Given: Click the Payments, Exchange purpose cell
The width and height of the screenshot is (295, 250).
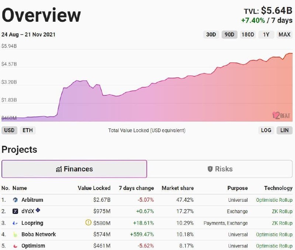Looking at the screenshot, I should click(x=226, y=223).
